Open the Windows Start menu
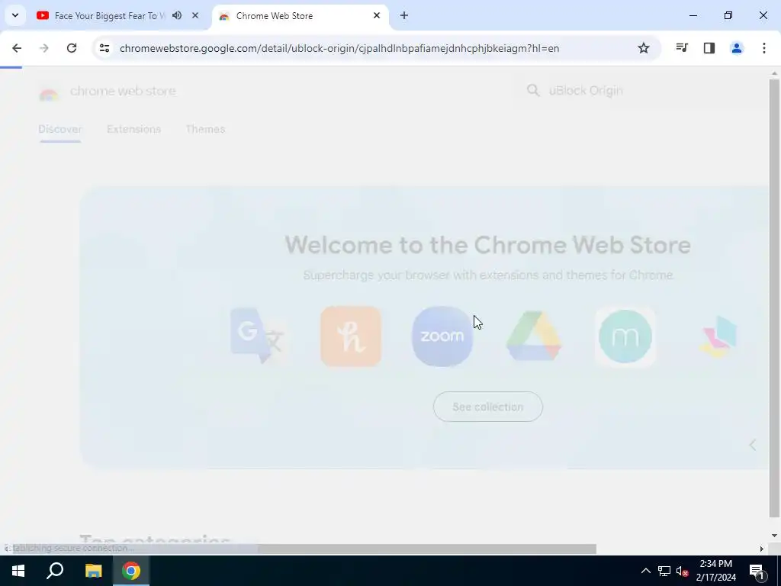The height and width of the screenshot is (586, 781). click(x=18, y=571)
